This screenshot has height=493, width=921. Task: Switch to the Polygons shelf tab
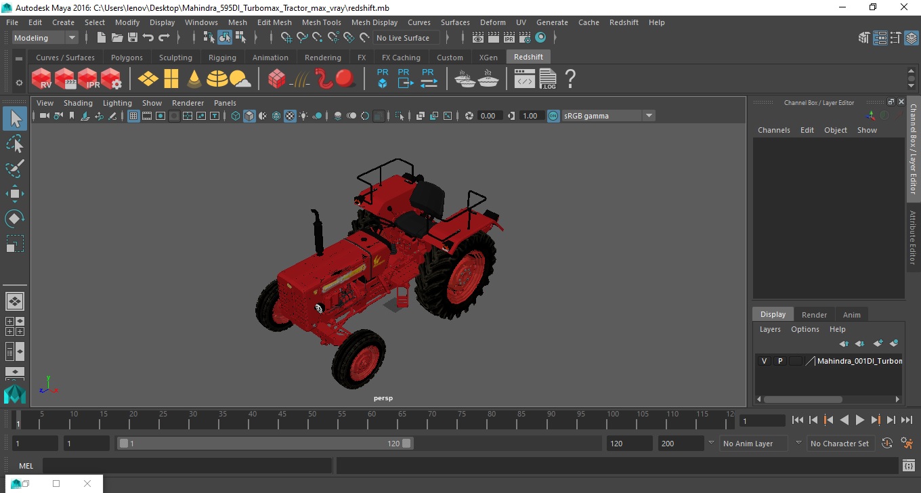[x=127, y=58]
